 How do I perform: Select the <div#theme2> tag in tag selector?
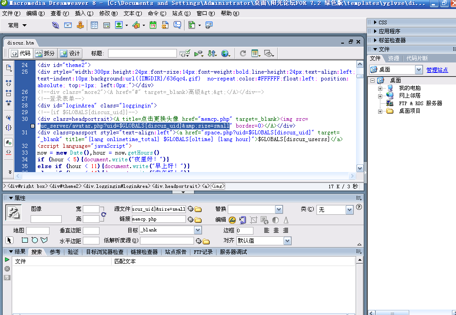(x=66, y=186)
